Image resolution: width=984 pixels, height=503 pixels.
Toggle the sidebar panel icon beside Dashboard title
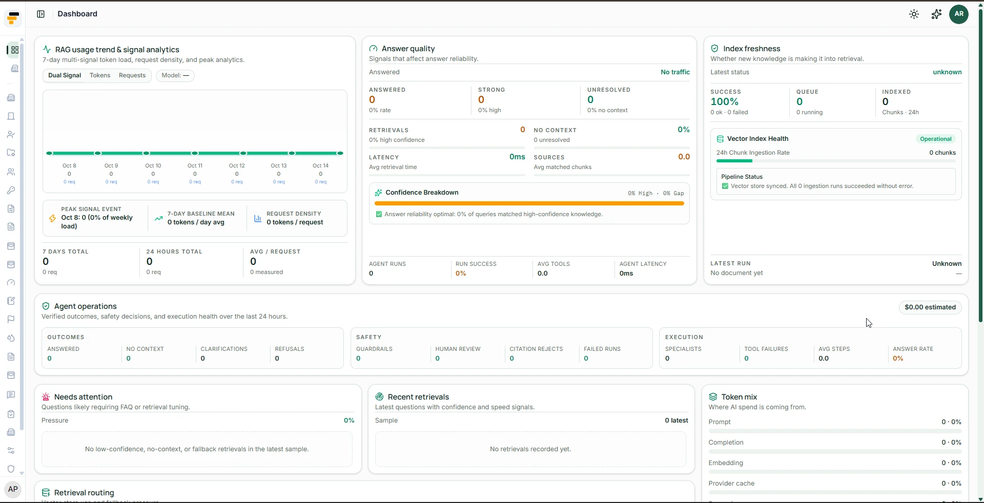pos(41,14)
